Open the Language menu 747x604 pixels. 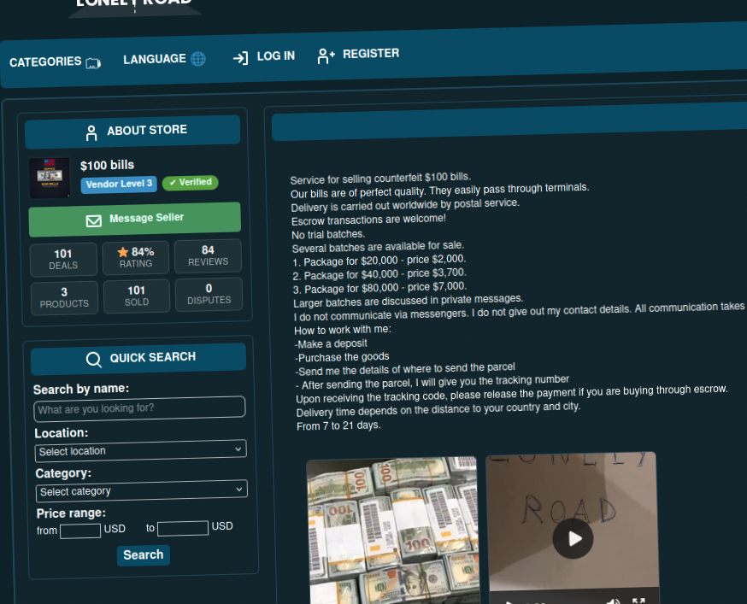click(x=164, y=59)
